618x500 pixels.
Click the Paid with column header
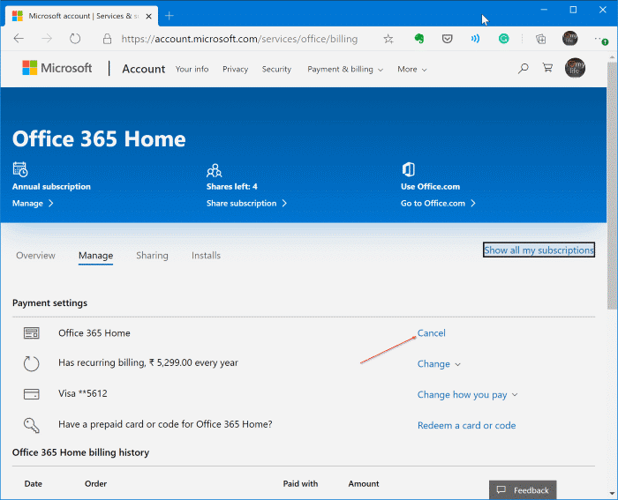click(x=300, y=483)
